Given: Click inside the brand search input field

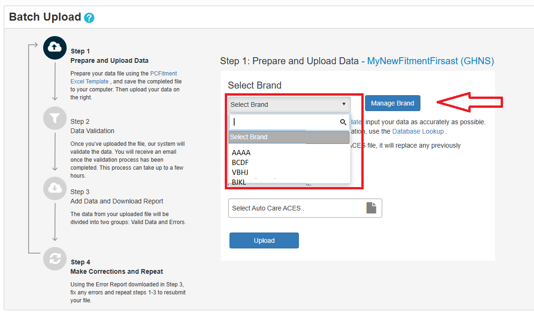Looking at the screenshot, I should pos(282,122).
